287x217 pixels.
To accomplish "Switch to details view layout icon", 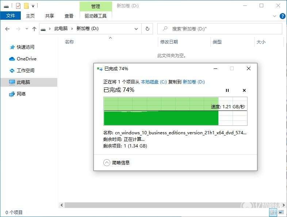I will [x=273, y=212].
